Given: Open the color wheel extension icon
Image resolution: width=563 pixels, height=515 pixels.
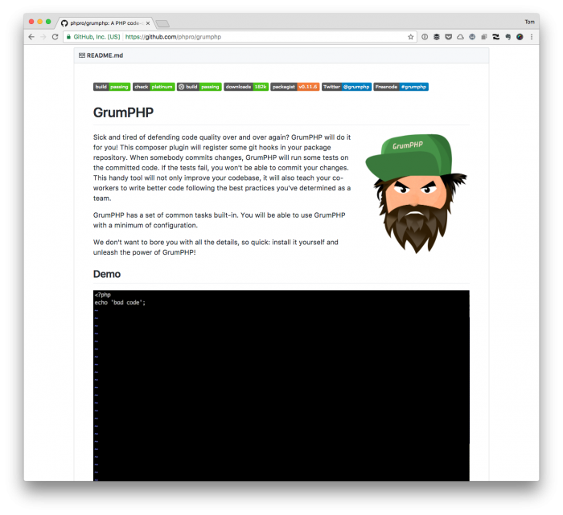Looking at the screenshot, I should tap(520, 37).
